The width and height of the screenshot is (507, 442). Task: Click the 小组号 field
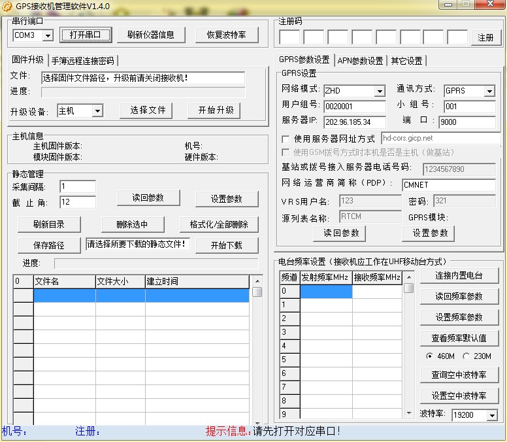click(x=470, y=107)
